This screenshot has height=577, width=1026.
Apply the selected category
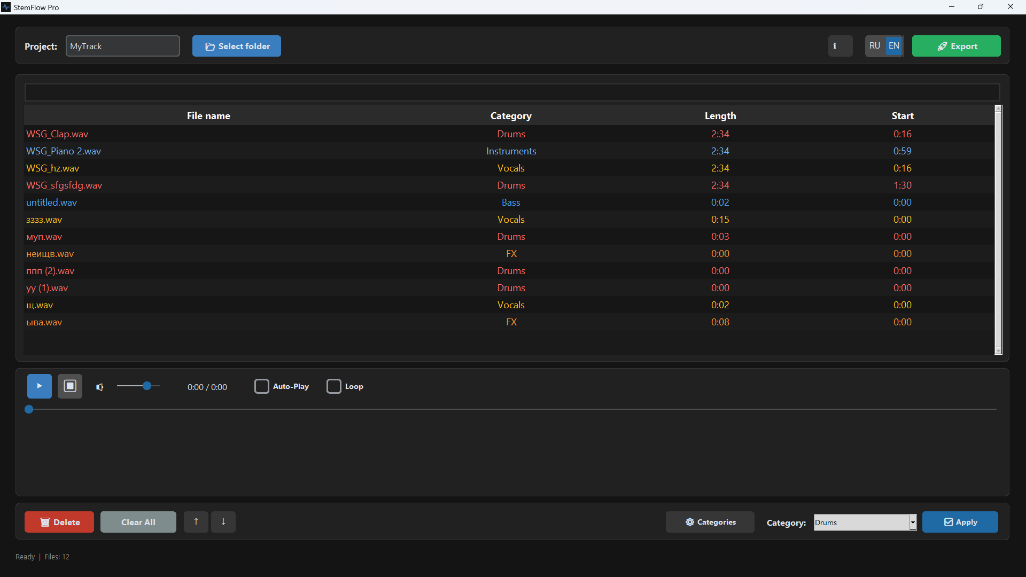(960, 522)
